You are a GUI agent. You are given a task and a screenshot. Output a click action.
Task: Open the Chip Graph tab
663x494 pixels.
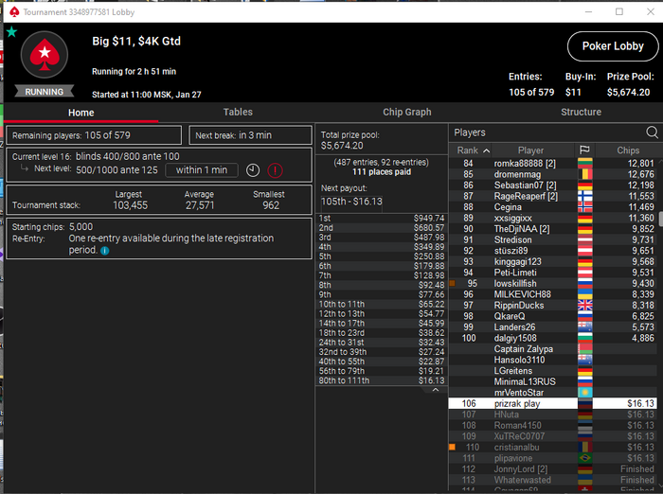click(406, 112)
